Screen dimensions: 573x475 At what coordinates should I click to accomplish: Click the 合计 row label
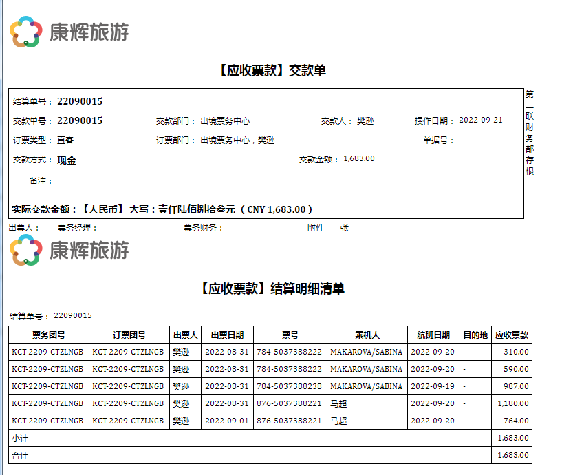click(x=19, y=455)
